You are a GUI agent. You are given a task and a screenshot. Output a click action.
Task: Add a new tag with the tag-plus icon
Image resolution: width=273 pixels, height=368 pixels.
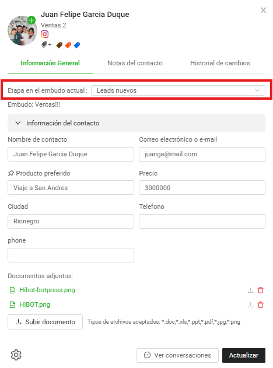click(46, 44)
